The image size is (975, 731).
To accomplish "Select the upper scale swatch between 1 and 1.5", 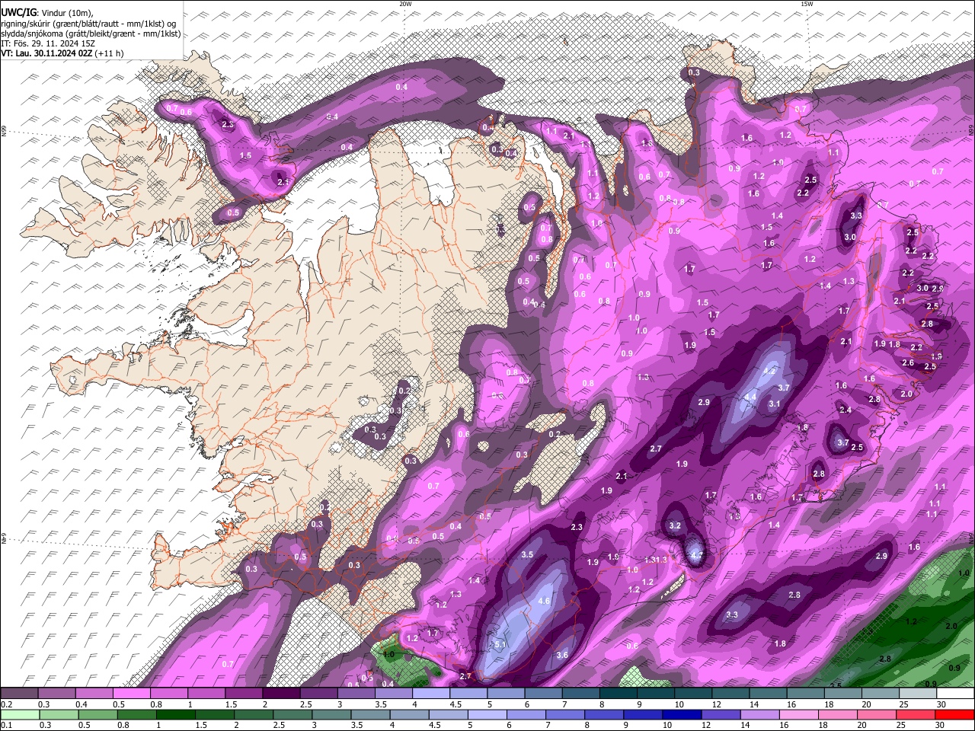I will [206, 693].
